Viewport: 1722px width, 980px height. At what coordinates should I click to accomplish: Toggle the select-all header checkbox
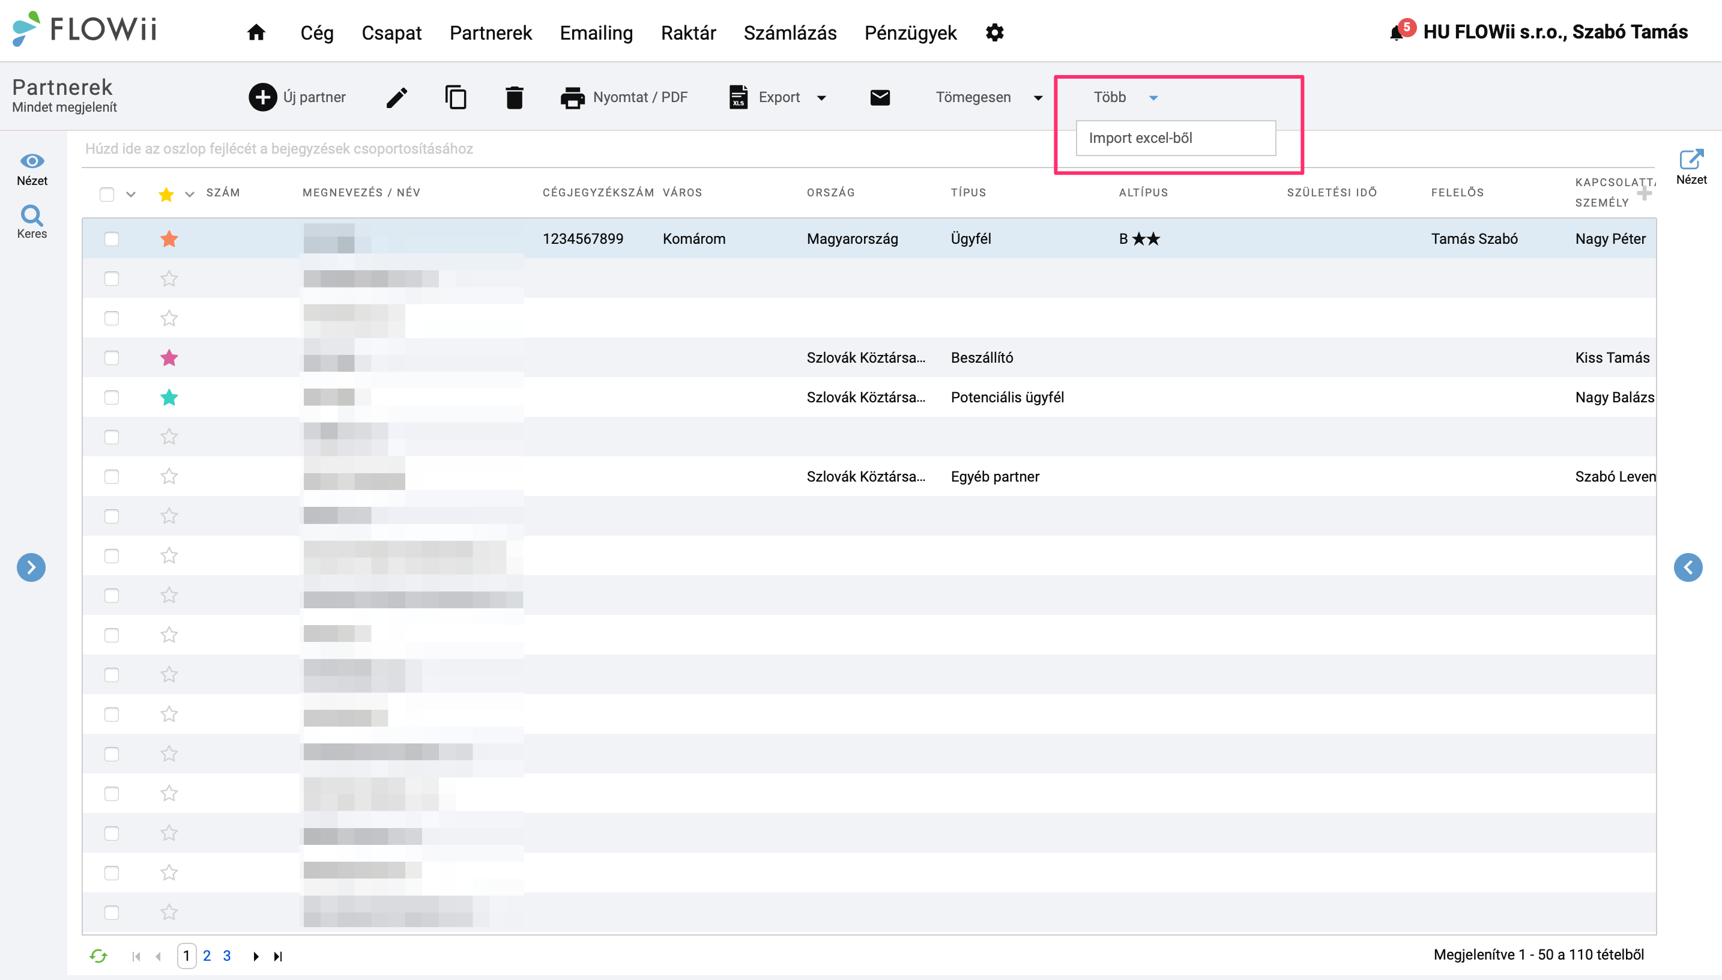point(106,194)
